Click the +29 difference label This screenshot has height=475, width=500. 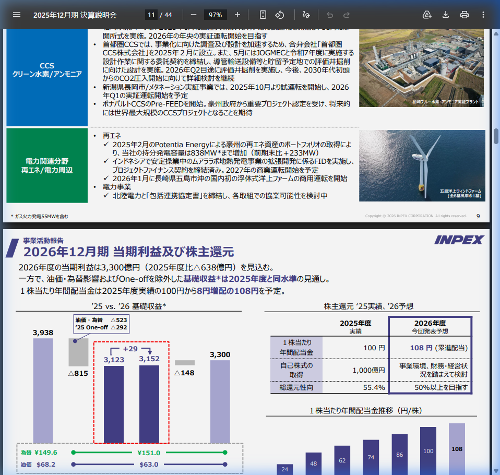[x=130, y=349]
